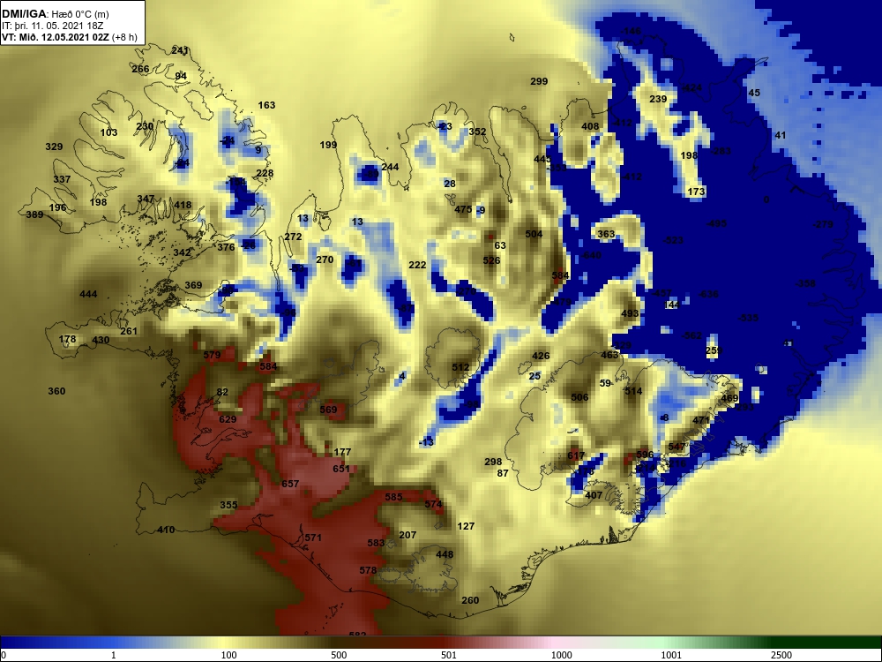Click the map value '578'

(368, 570)
